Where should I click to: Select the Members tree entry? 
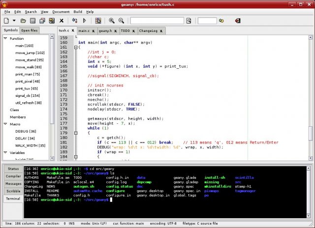[x=18, y=117]
